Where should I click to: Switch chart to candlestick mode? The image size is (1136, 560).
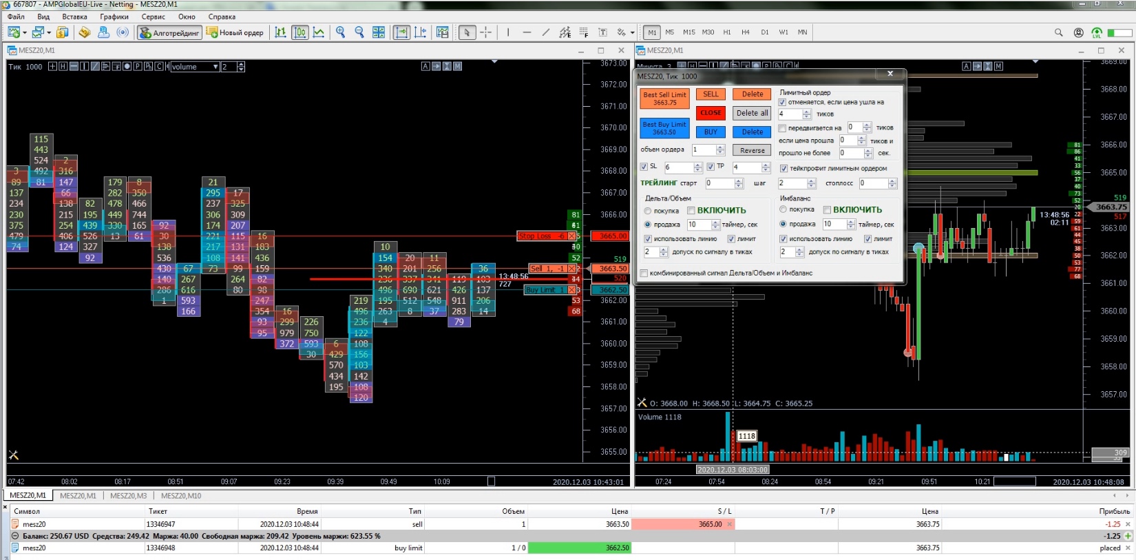(299, 32)
